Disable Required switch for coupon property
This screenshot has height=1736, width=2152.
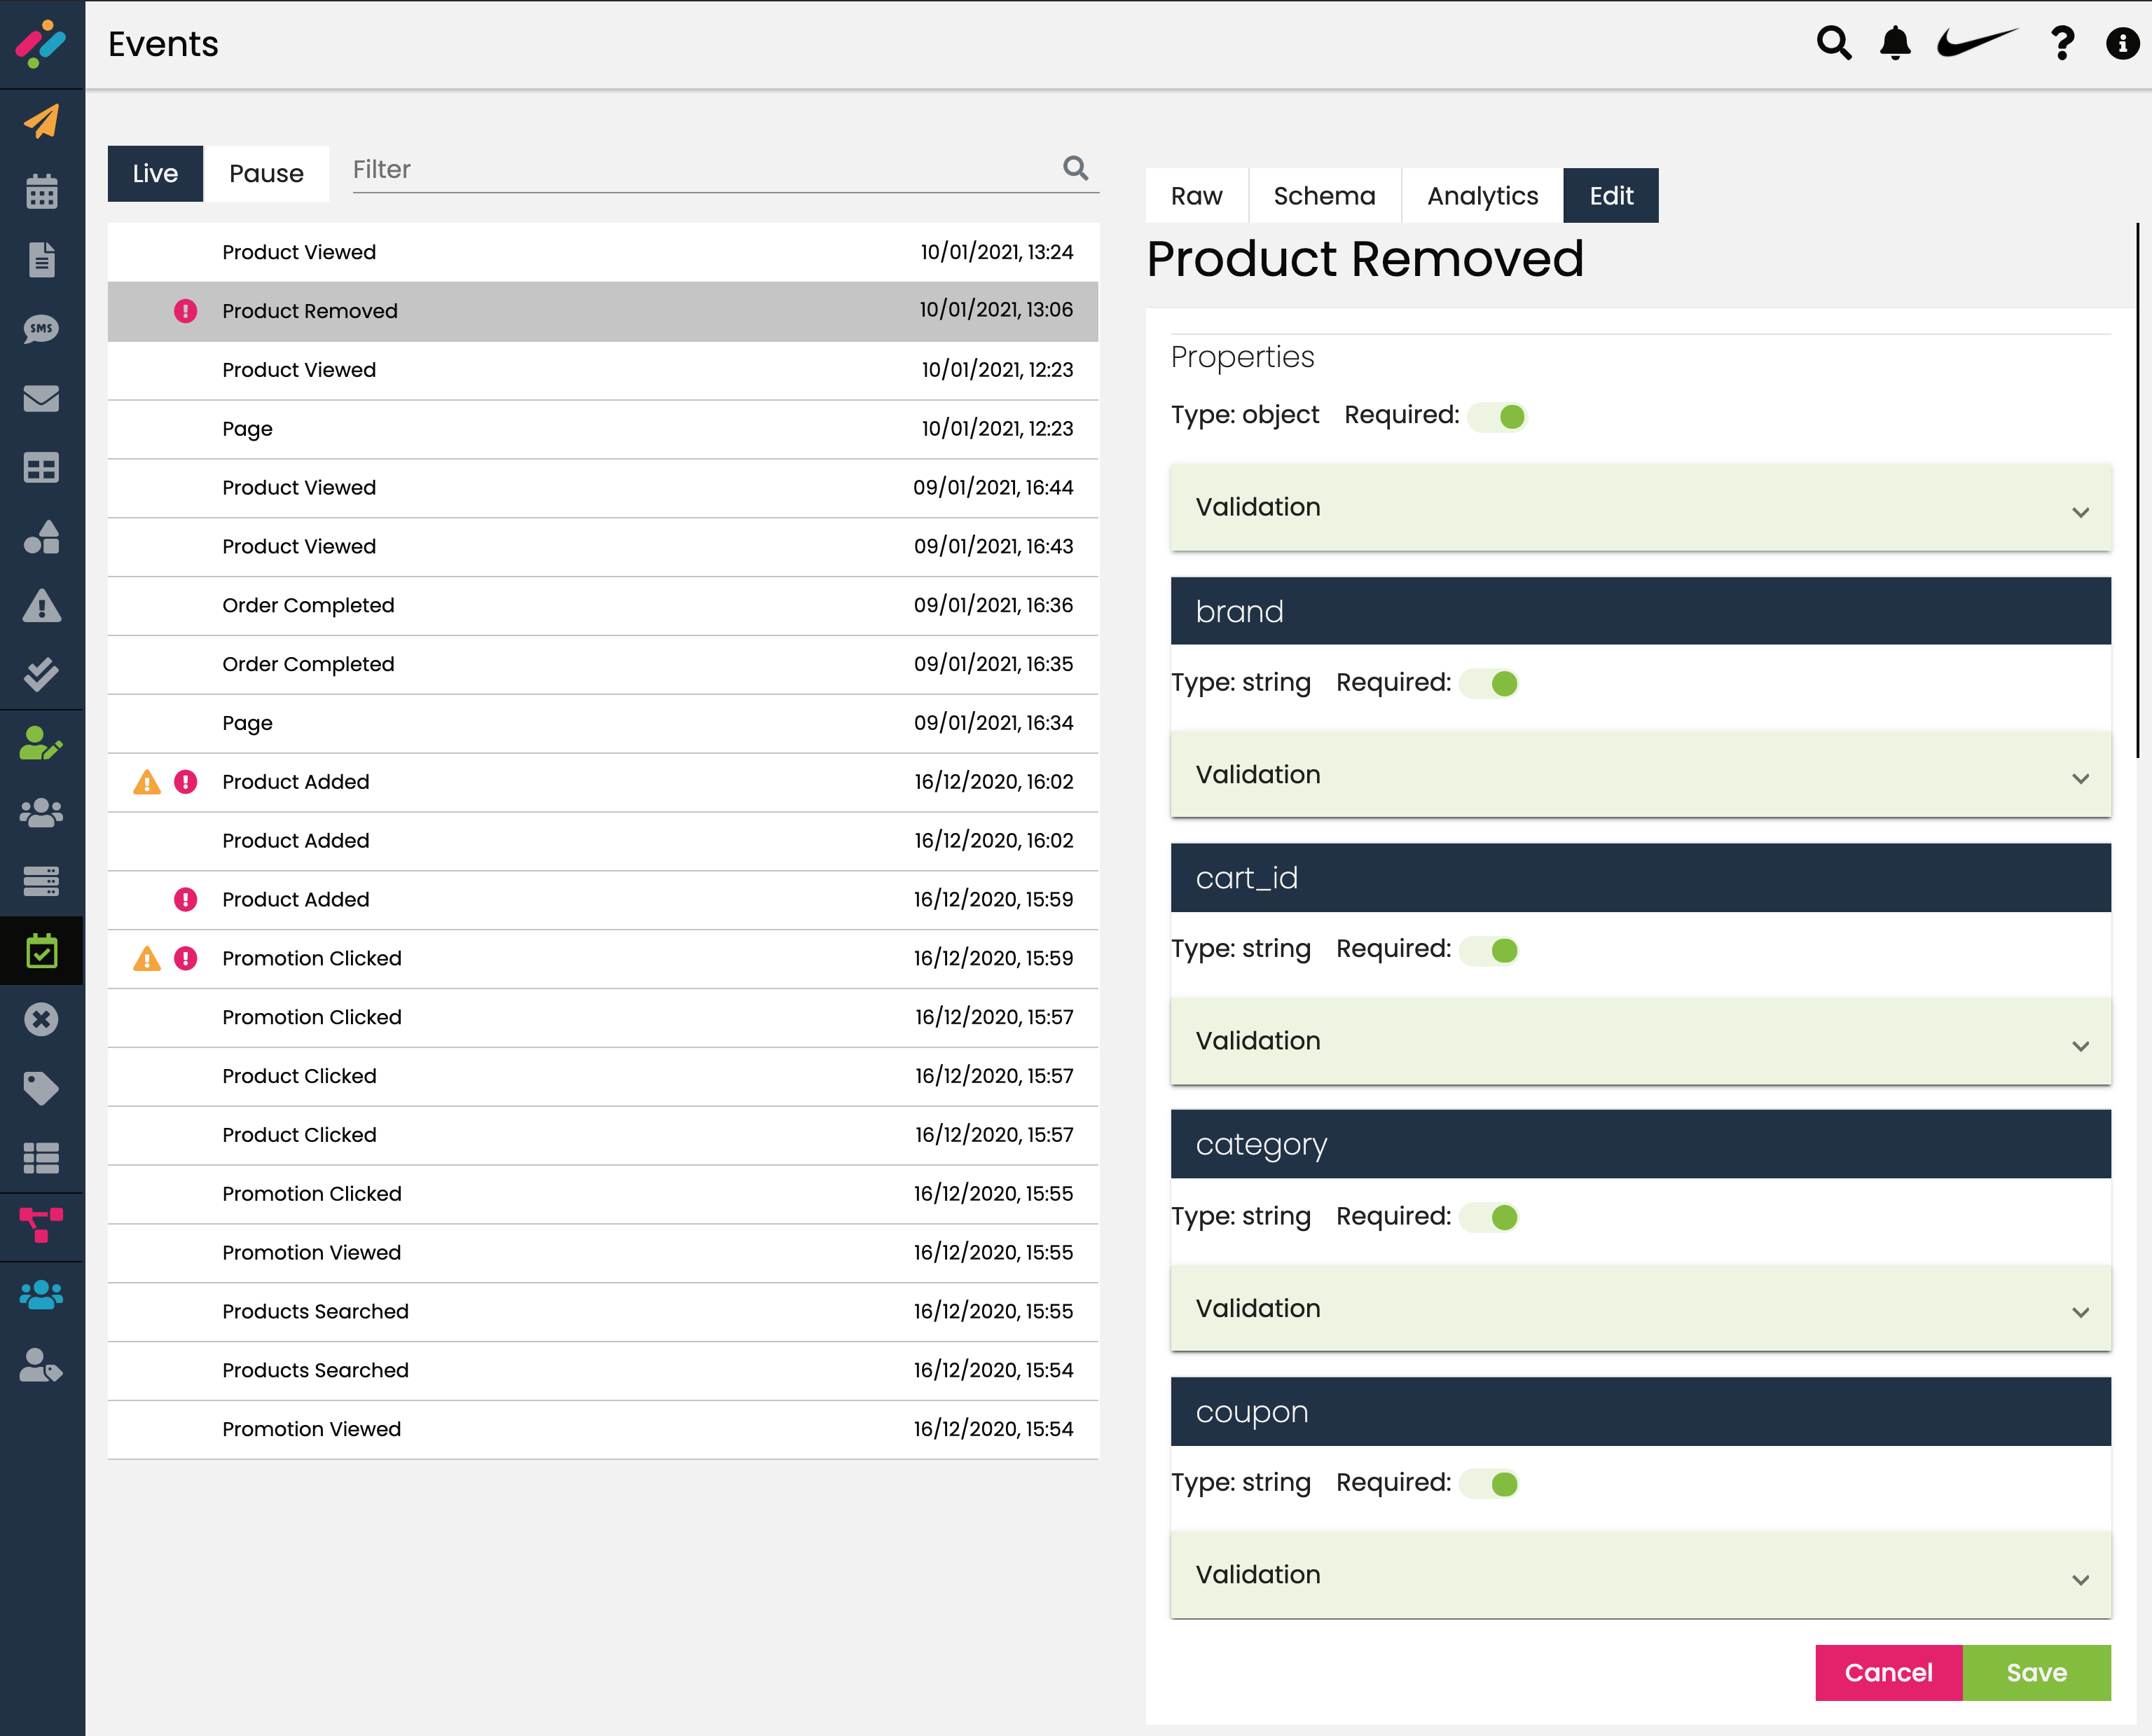pos(1491,1484)
